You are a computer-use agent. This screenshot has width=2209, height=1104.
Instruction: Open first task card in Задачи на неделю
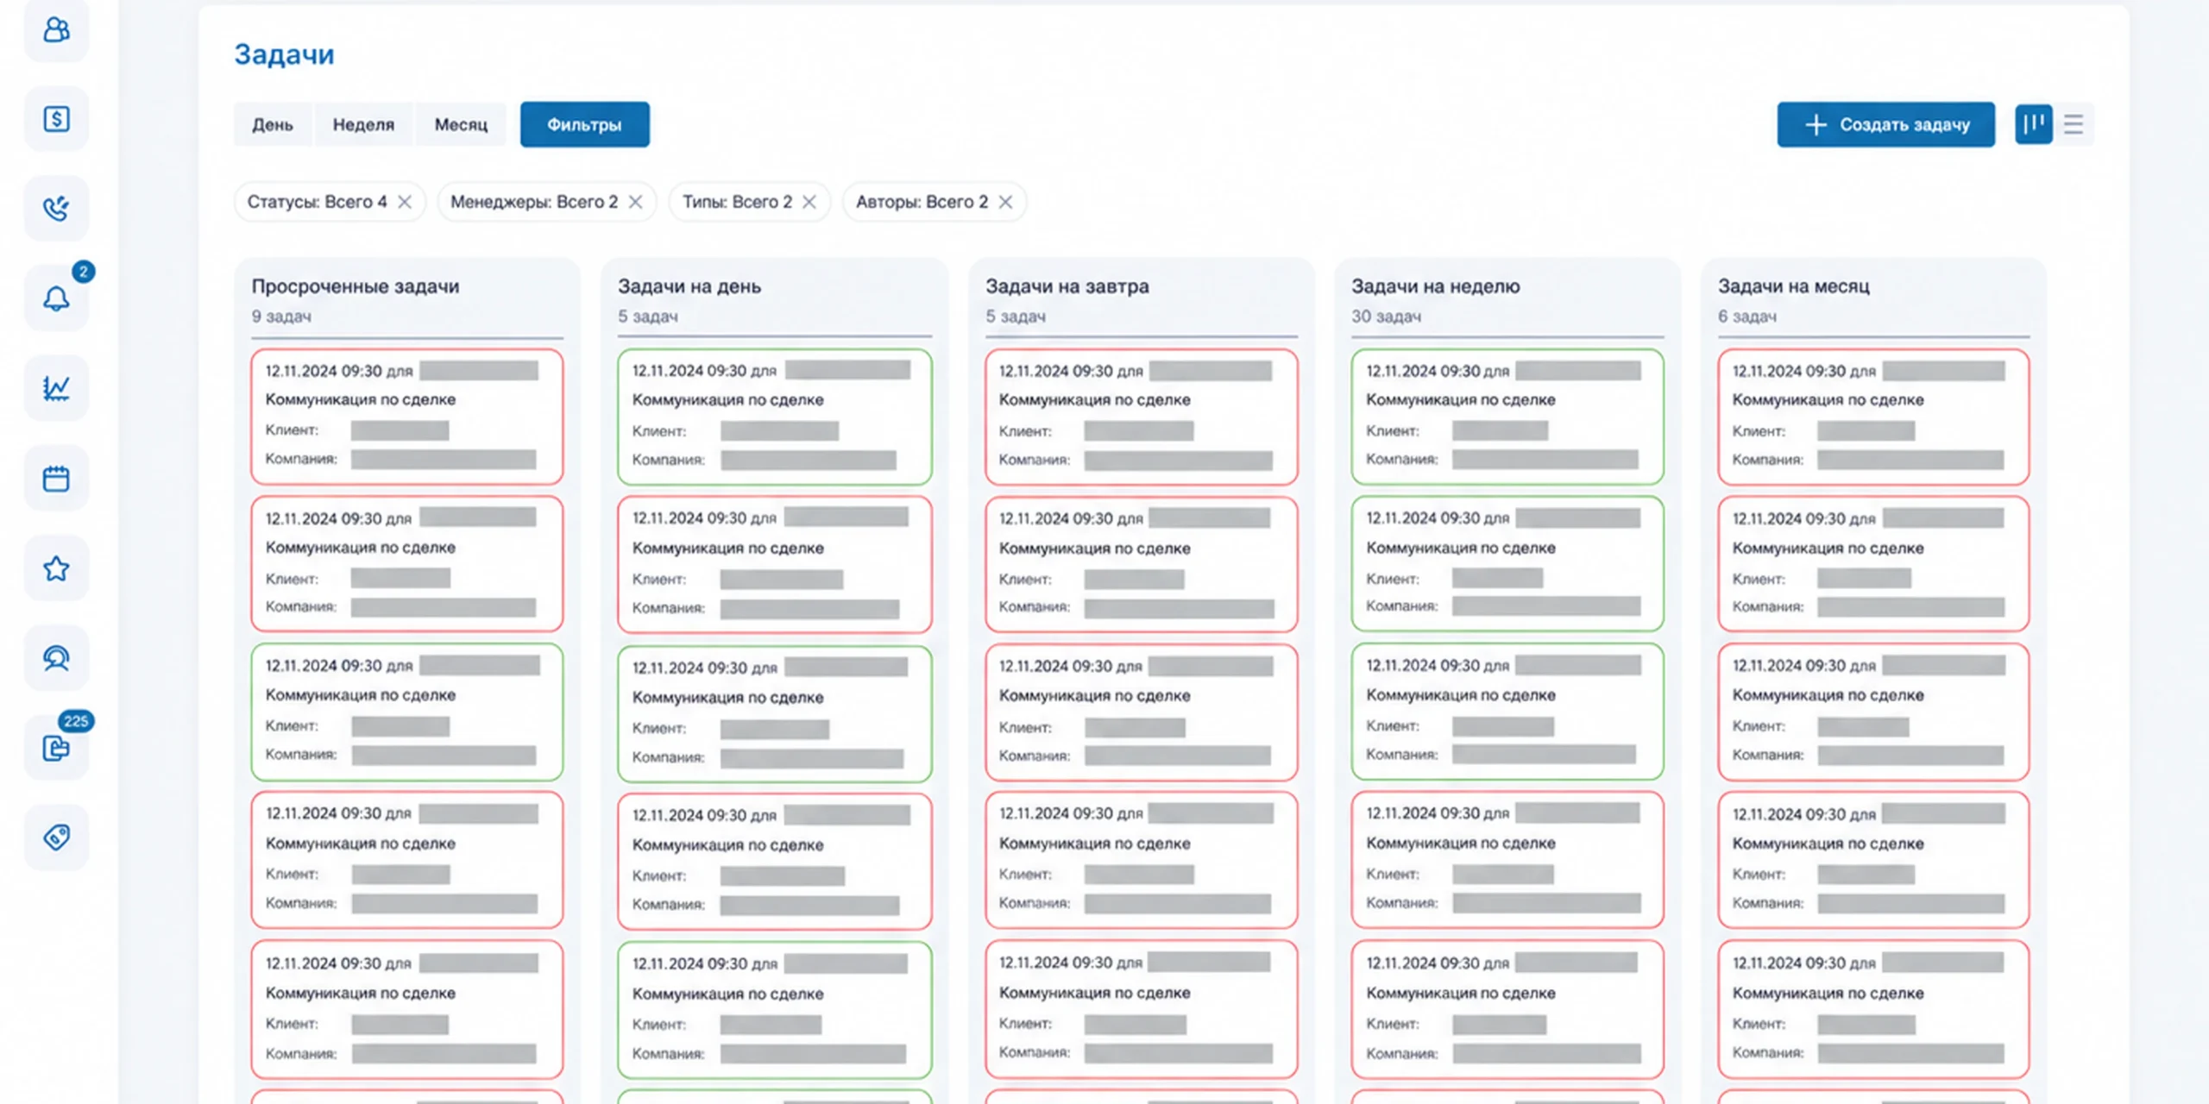pos(1507,417)
